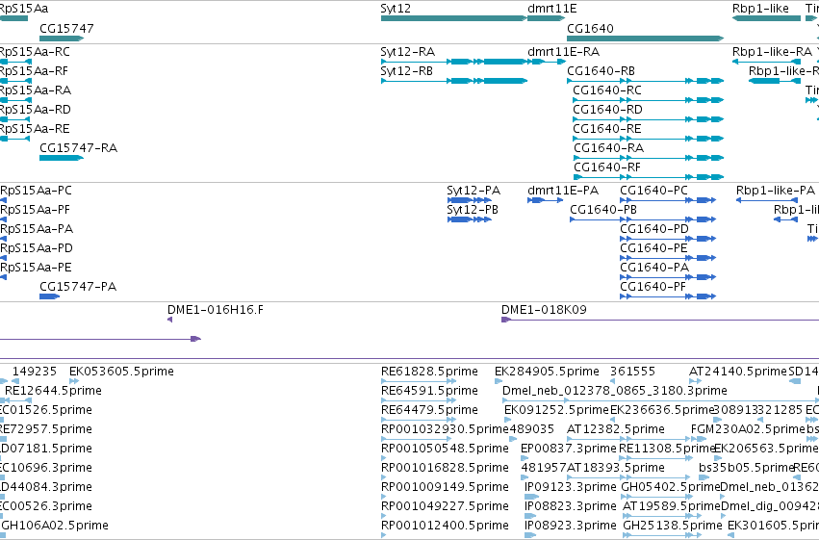Image resolution: width=819 pixels, height=540 pixels.
Task: Select the Syt12-RA transcript label
Action: coord(407,52)
